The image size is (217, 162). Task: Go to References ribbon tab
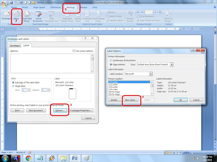(56, 7)
